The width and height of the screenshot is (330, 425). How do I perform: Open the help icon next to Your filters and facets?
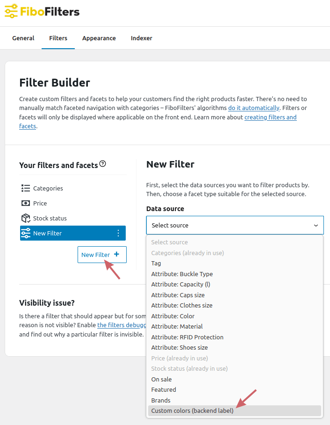tap(103, 163)
